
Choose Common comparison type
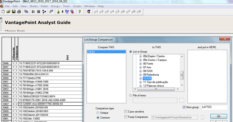[x=98, y=118]
